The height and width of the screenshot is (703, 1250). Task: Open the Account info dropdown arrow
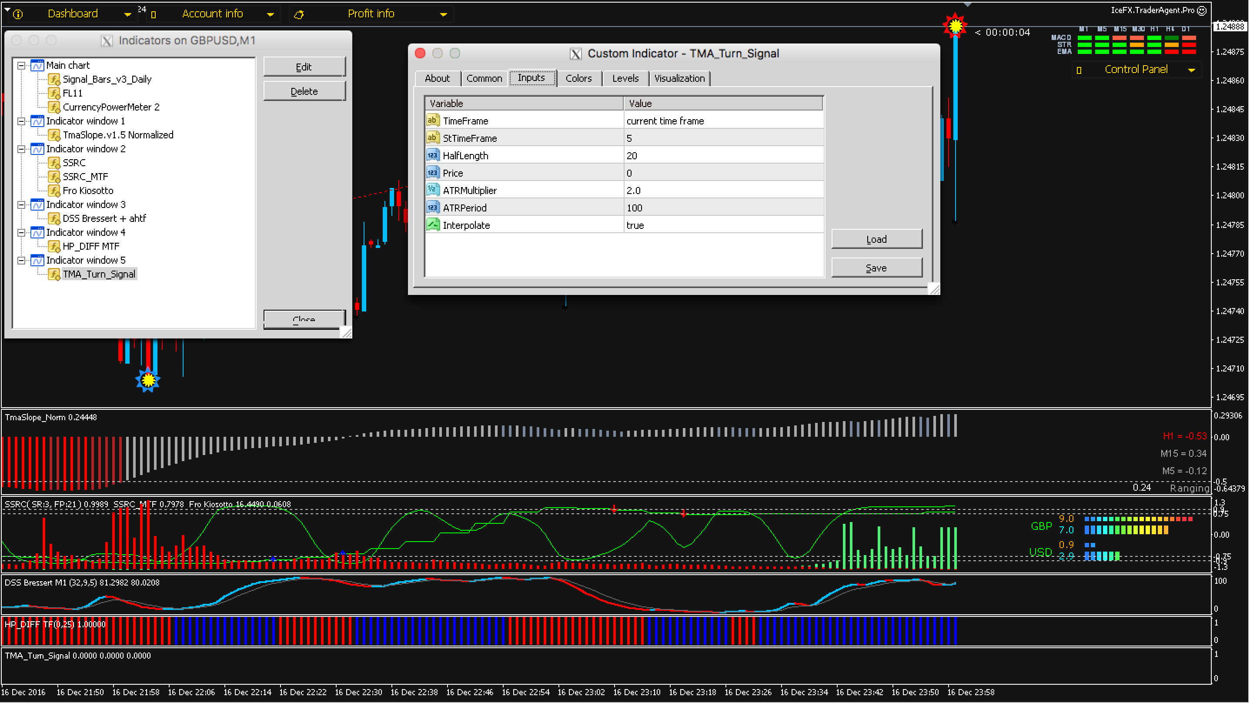[x=271, y=15]
